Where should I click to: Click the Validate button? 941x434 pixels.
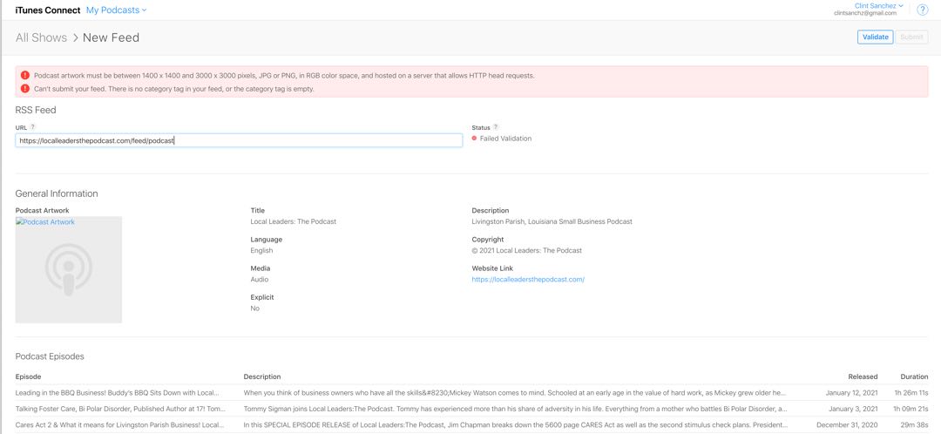[x=875, y=37]
